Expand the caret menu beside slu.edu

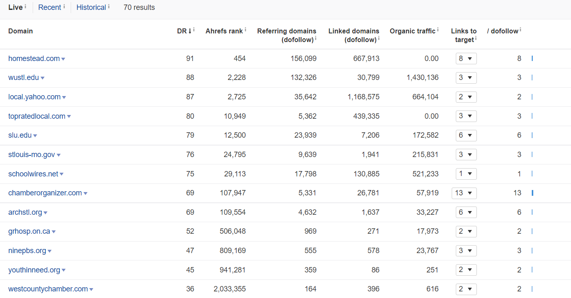coord(35,136)
